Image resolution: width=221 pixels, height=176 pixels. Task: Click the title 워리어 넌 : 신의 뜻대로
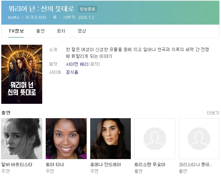pos(41,9)
